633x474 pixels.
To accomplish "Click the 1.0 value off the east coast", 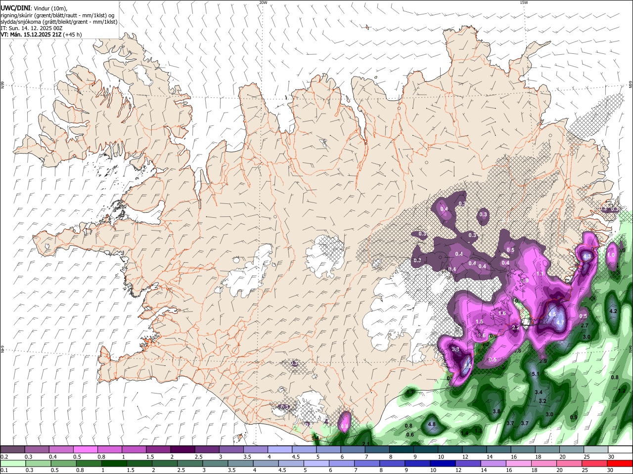I will [x=611, y=256].
